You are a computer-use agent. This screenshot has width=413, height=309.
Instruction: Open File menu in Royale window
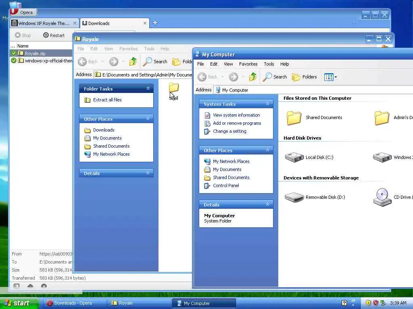[x=81, y=49]
